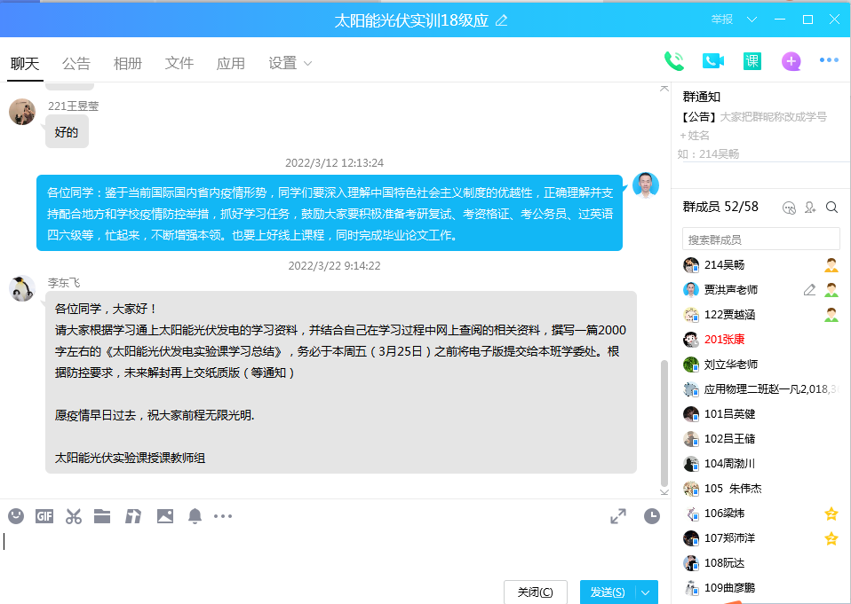Start a group voice call
This screenshot has height=604, width=851.
[x=674, y=61]
